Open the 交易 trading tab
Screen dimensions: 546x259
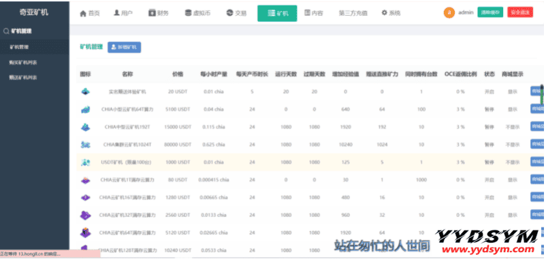[x=236, y=13]
